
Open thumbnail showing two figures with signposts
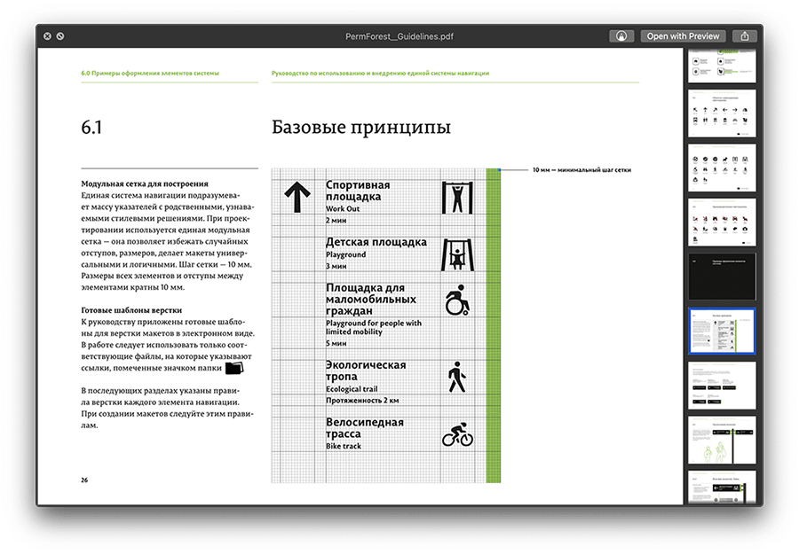pyautogui.click(x=722, y=439)
